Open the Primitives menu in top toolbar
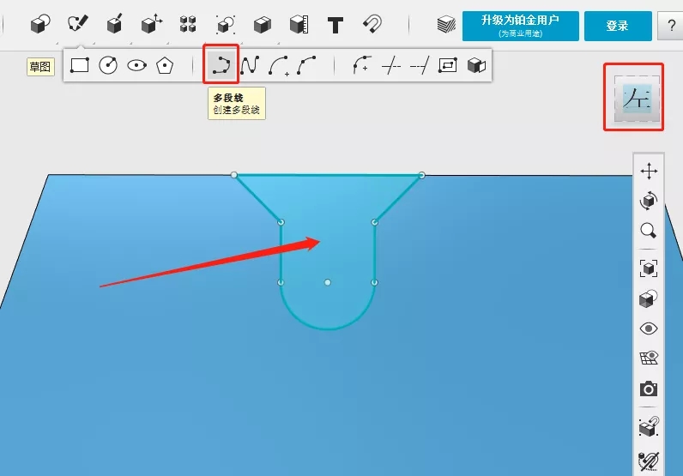 click(39, 24)
